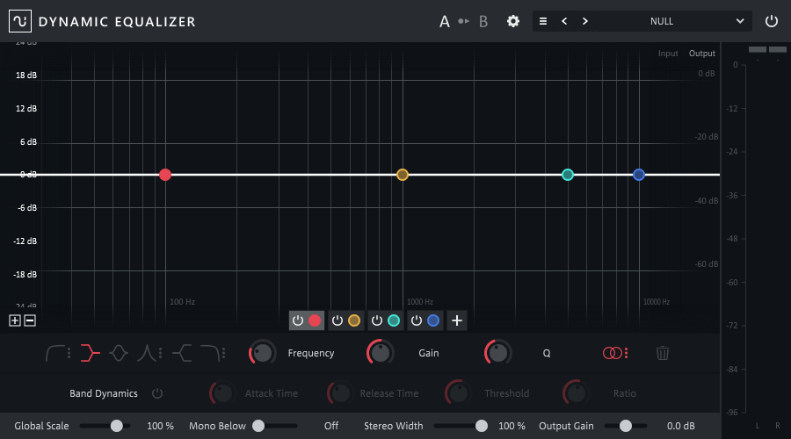The width and height of the screenshot is (791, 439).
Task: Toggle power for the blue band
Action: 417,320
